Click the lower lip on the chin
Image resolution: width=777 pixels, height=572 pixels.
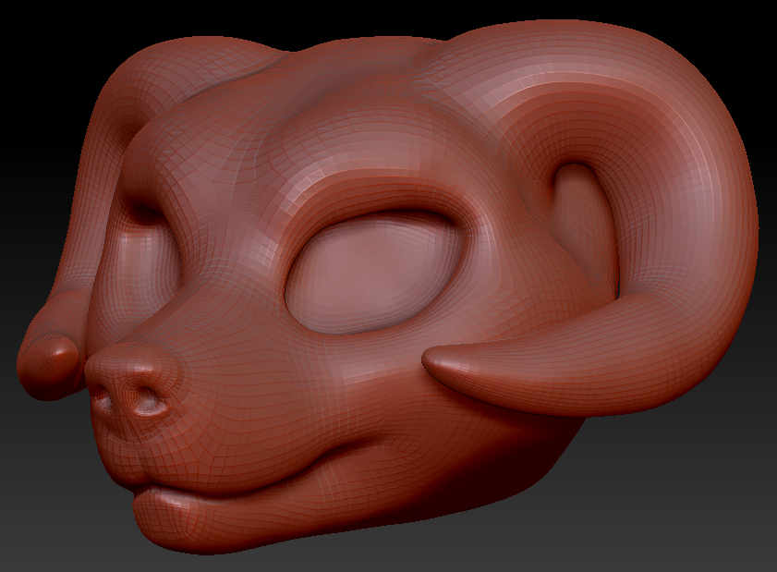185,517
